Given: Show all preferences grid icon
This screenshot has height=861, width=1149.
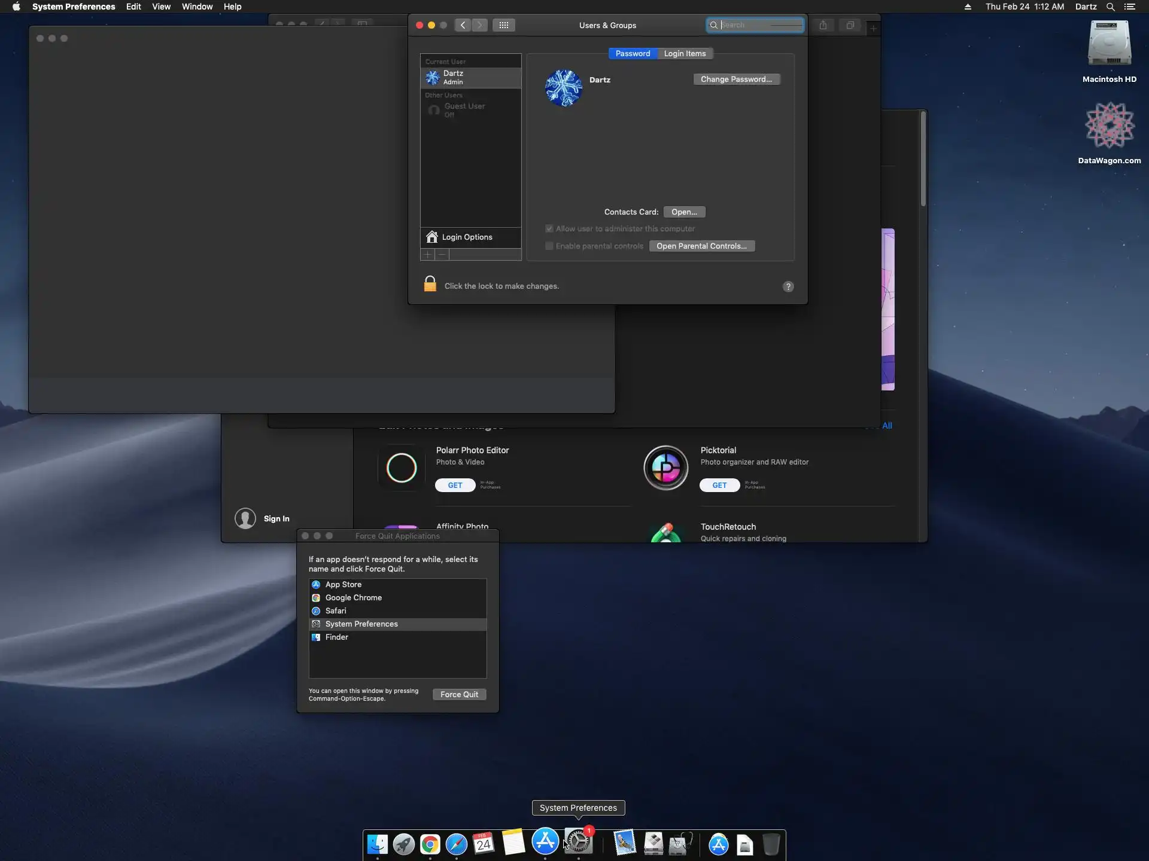Looking at the screenshot, I should [x=503, y=25].
